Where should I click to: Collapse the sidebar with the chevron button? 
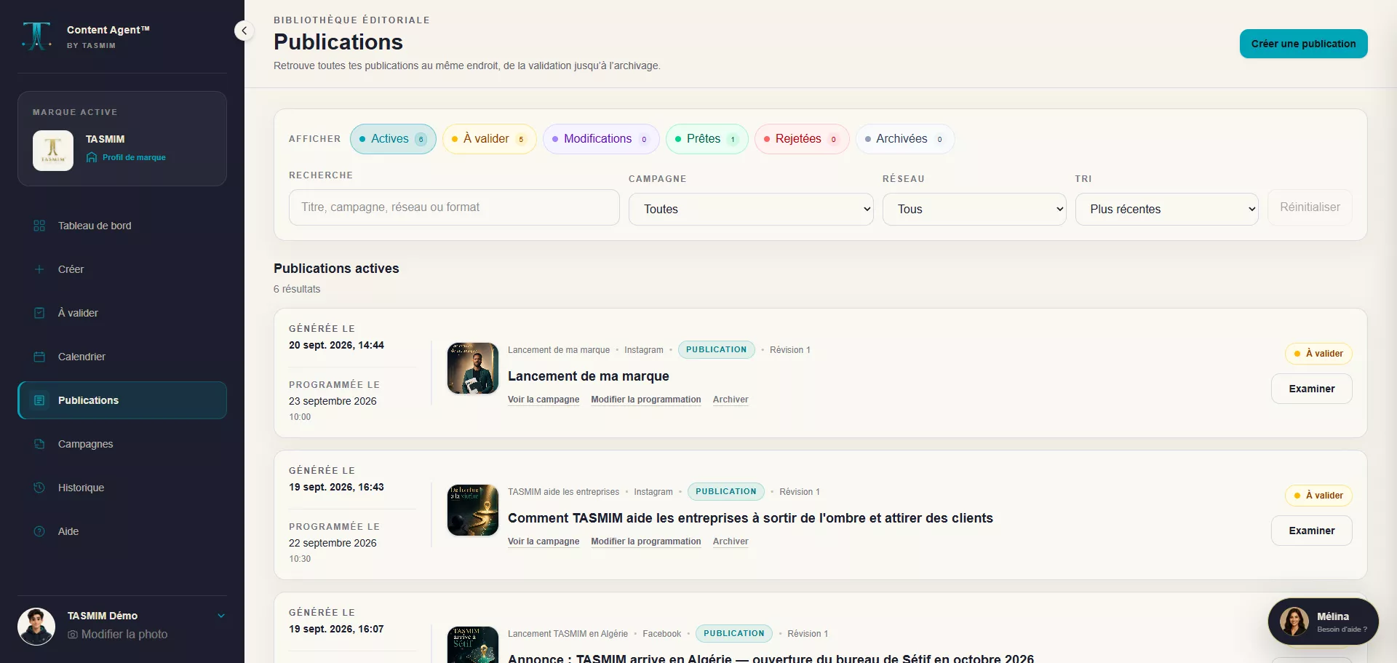point(244,31)
